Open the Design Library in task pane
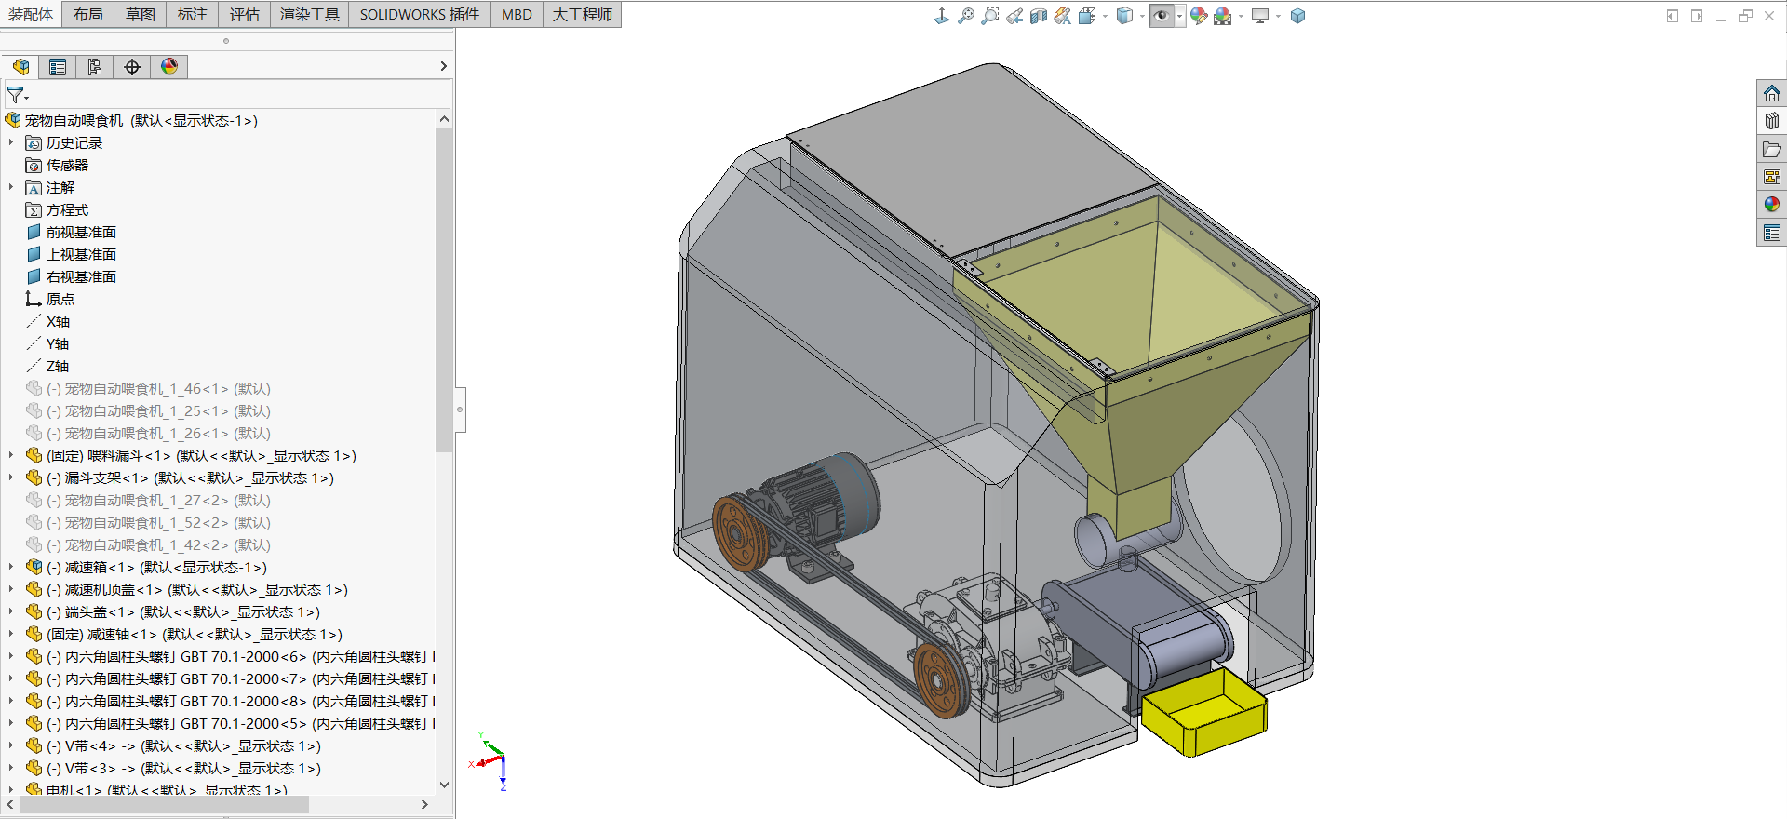This screenshot has width=1787, height=819. click(1771, 121)
